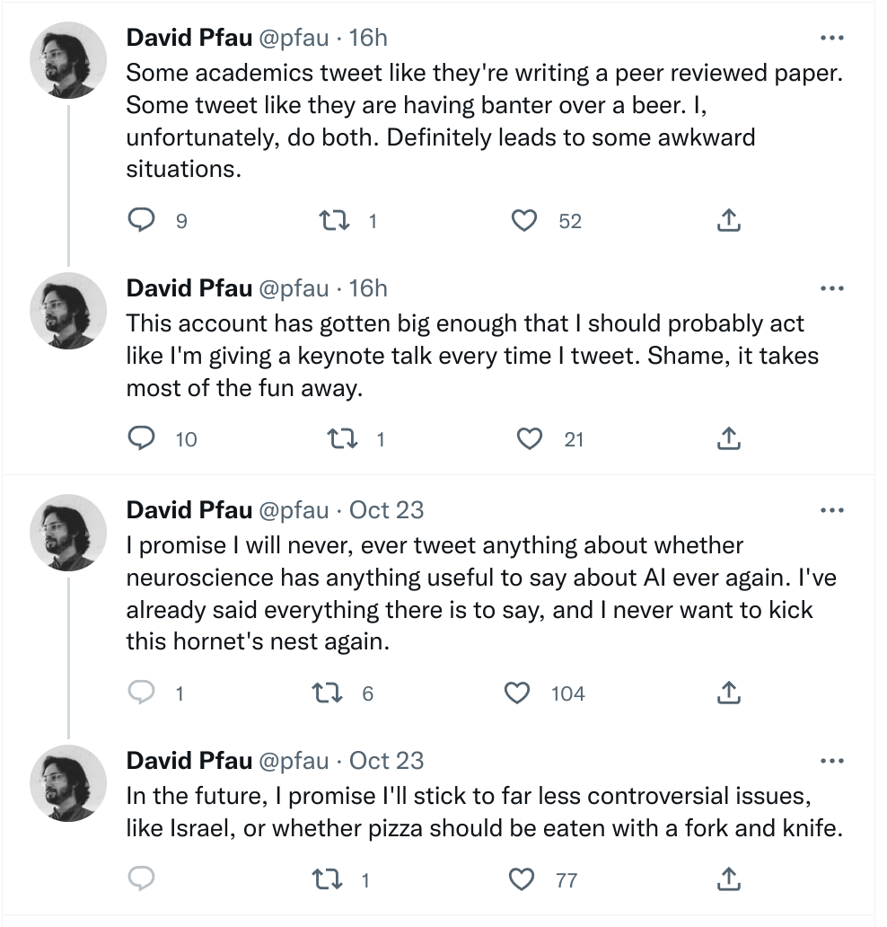Share the keynote talk tweet
887x927 pixels.
point(729,438)
